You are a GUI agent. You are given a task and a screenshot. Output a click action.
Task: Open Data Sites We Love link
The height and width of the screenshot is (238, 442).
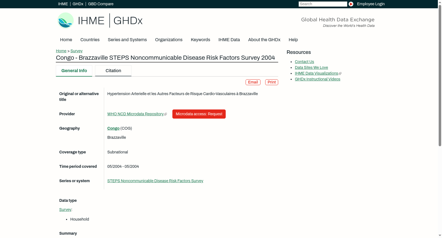311,68
